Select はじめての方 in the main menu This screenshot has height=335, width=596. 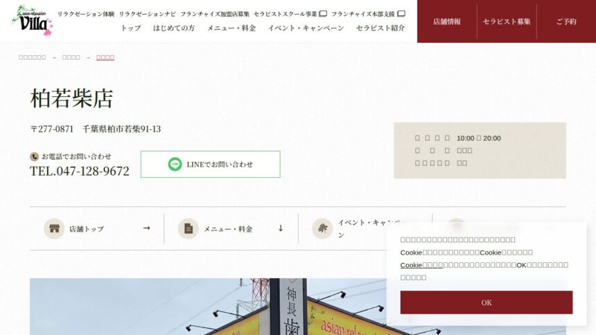tap(174, 28)
